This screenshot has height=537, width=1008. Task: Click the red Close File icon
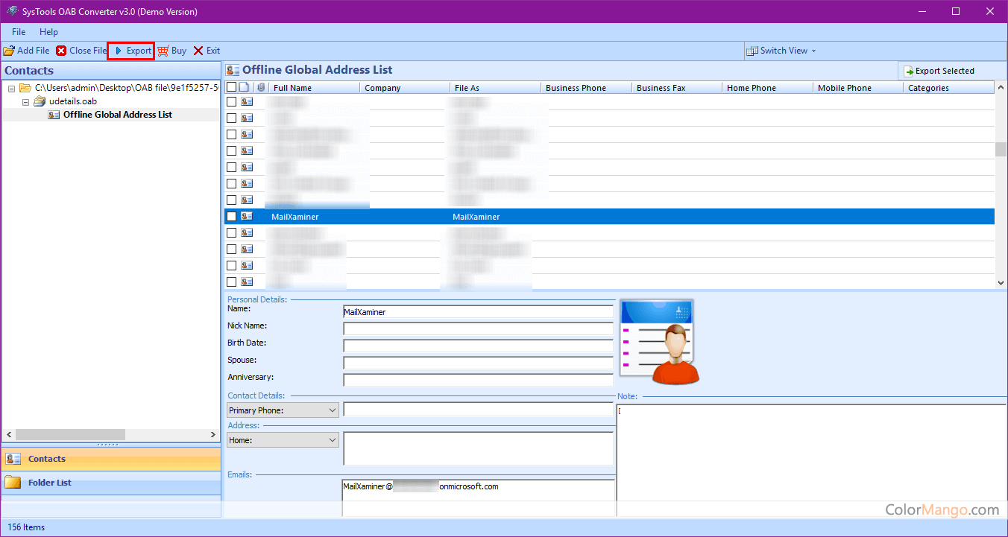(x=61, y=51)
